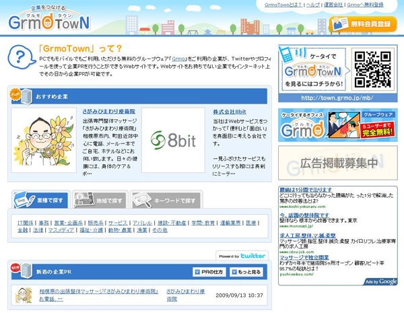Open the ヘルプ header link
This screenshot has height=313, width=404.
pyautogui.click(x=313, y=5)
